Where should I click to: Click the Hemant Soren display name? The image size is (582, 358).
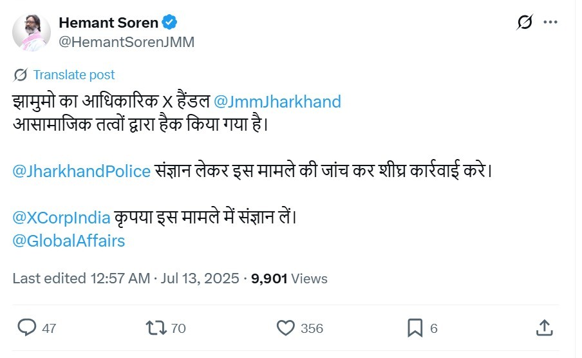(108, 23)
